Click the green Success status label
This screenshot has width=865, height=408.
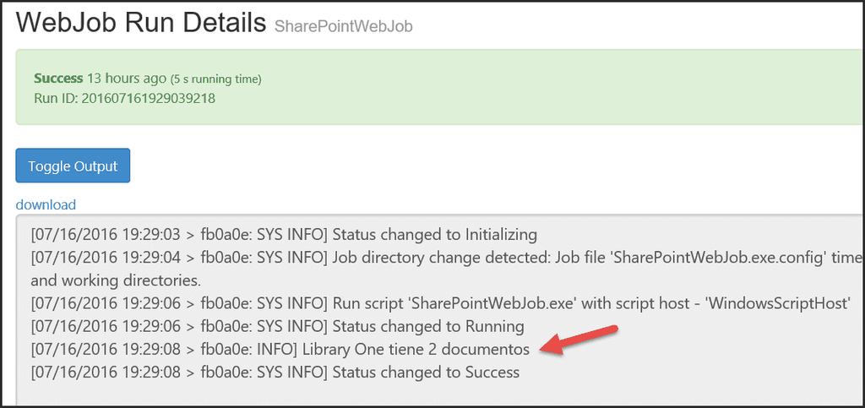point(58,79)
